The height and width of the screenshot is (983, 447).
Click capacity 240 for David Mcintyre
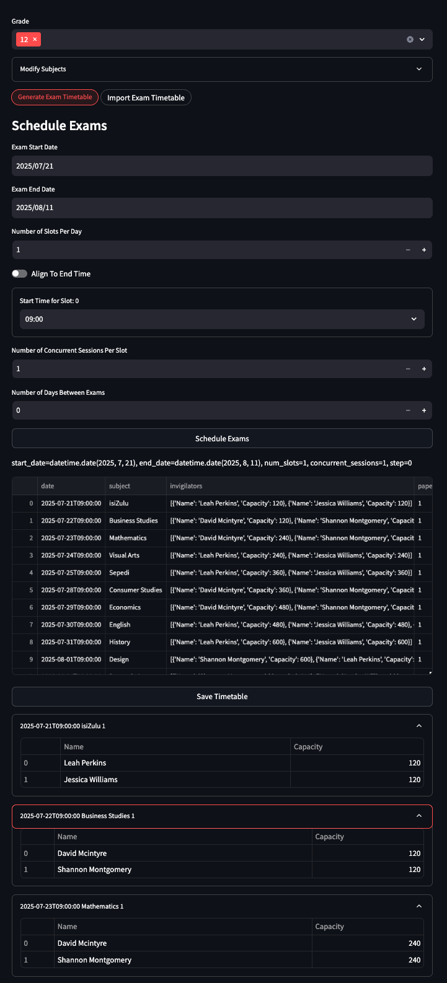click(368, 943)
